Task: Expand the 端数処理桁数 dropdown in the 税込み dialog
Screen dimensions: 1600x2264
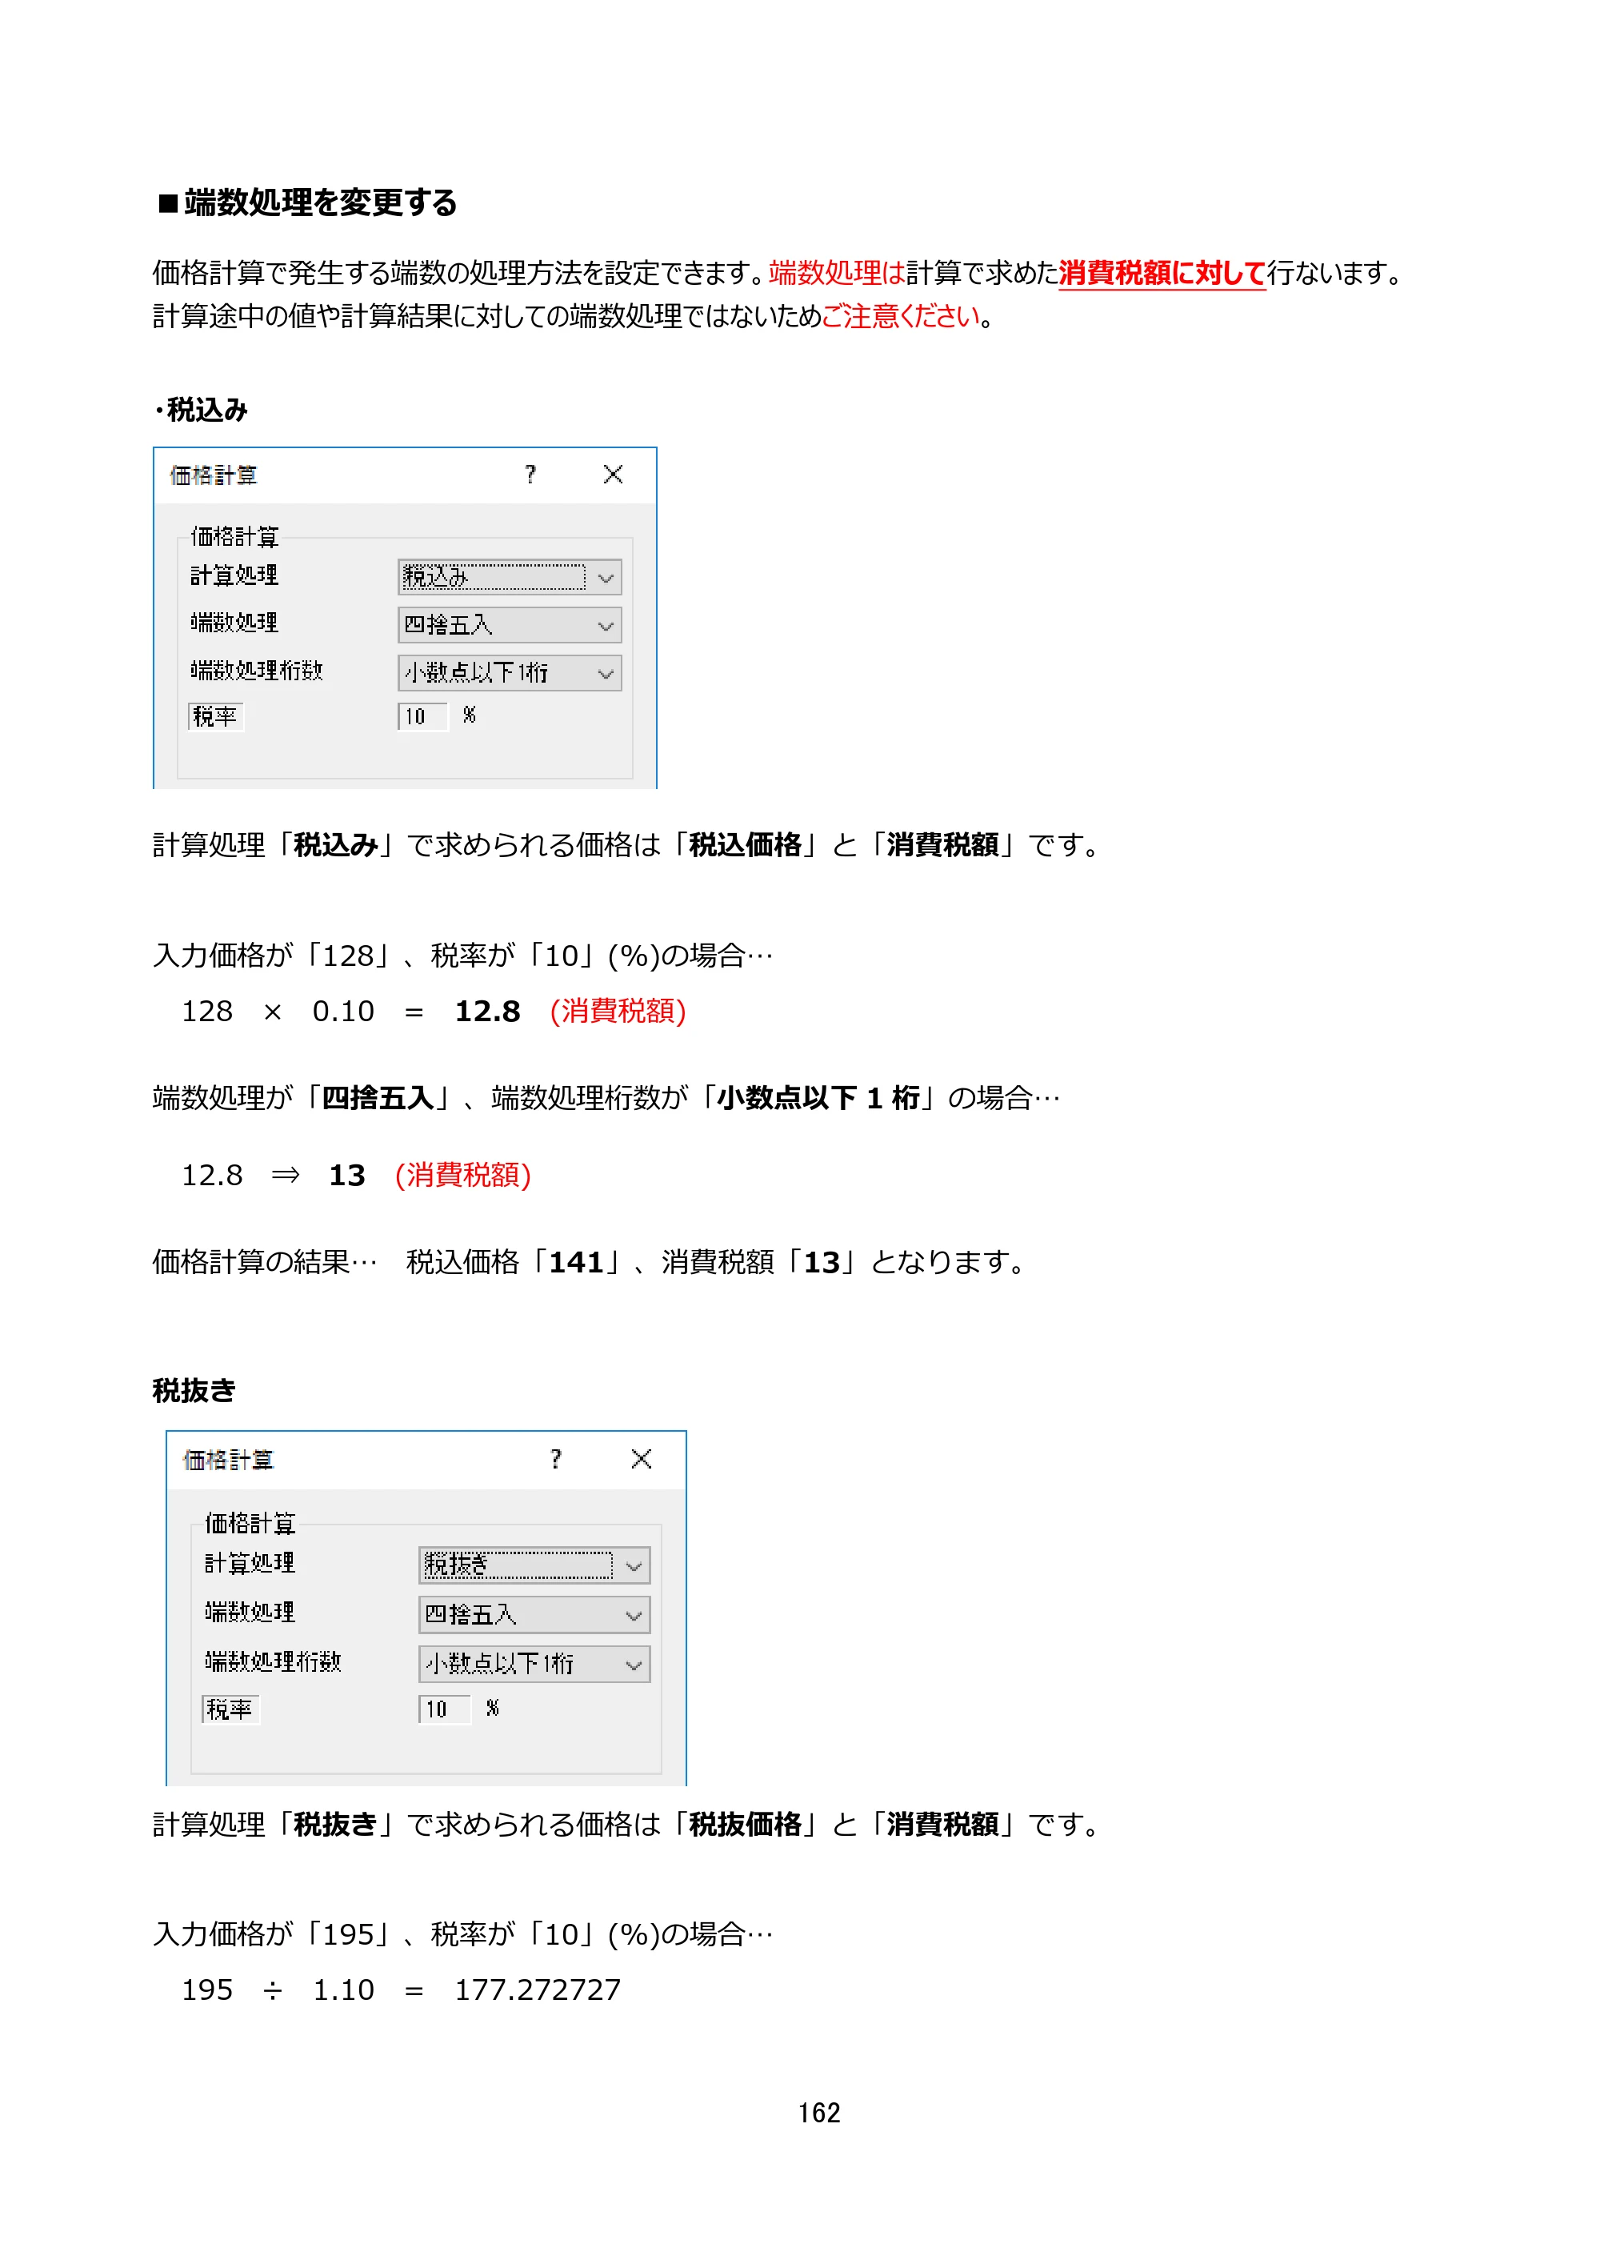Action: tap(510, 672)
